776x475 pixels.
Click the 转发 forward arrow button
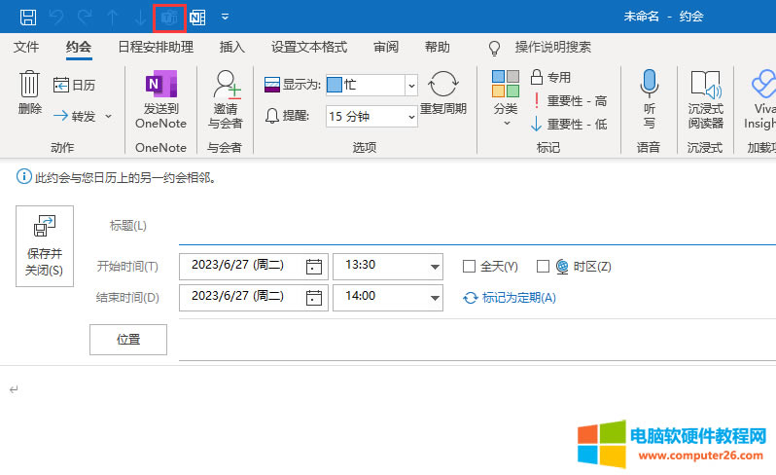point(74,117)
